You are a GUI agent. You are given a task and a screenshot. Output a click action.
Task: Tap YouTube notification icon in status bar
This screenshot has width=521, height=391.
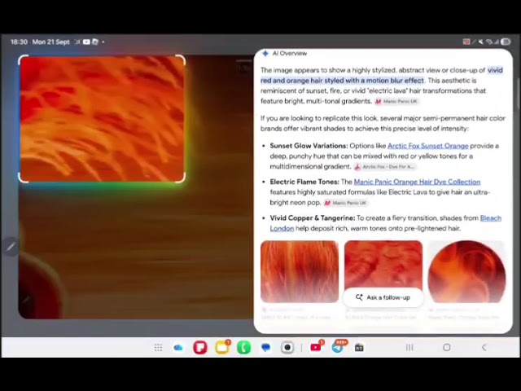pos(86,42)
